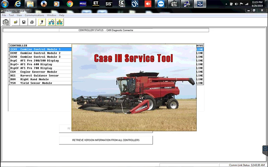Launch Google Chrome from the taskbar
This screenshot has height=167, width=268.
(70, 4)
